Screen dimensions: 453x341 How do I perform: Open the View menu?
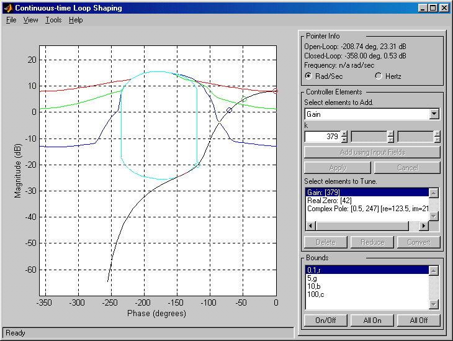30,20
